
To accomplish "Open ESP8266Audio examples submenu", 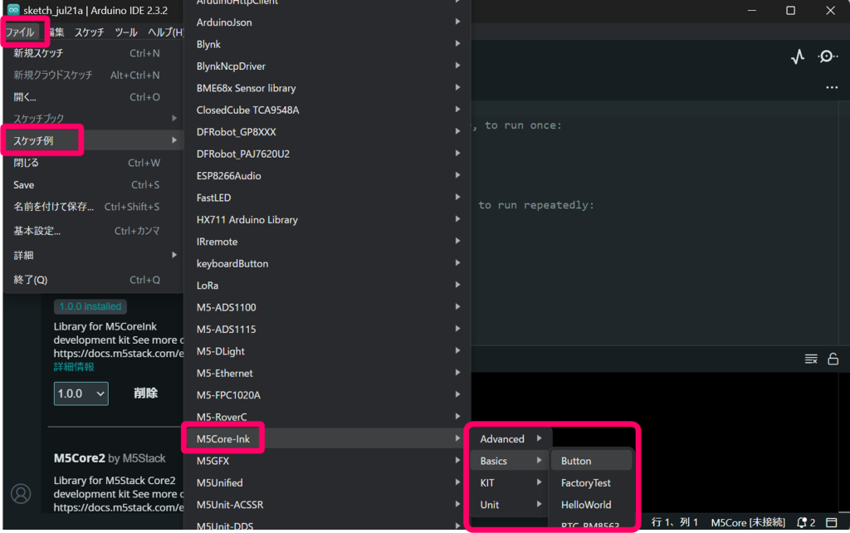I will point(327,176).
